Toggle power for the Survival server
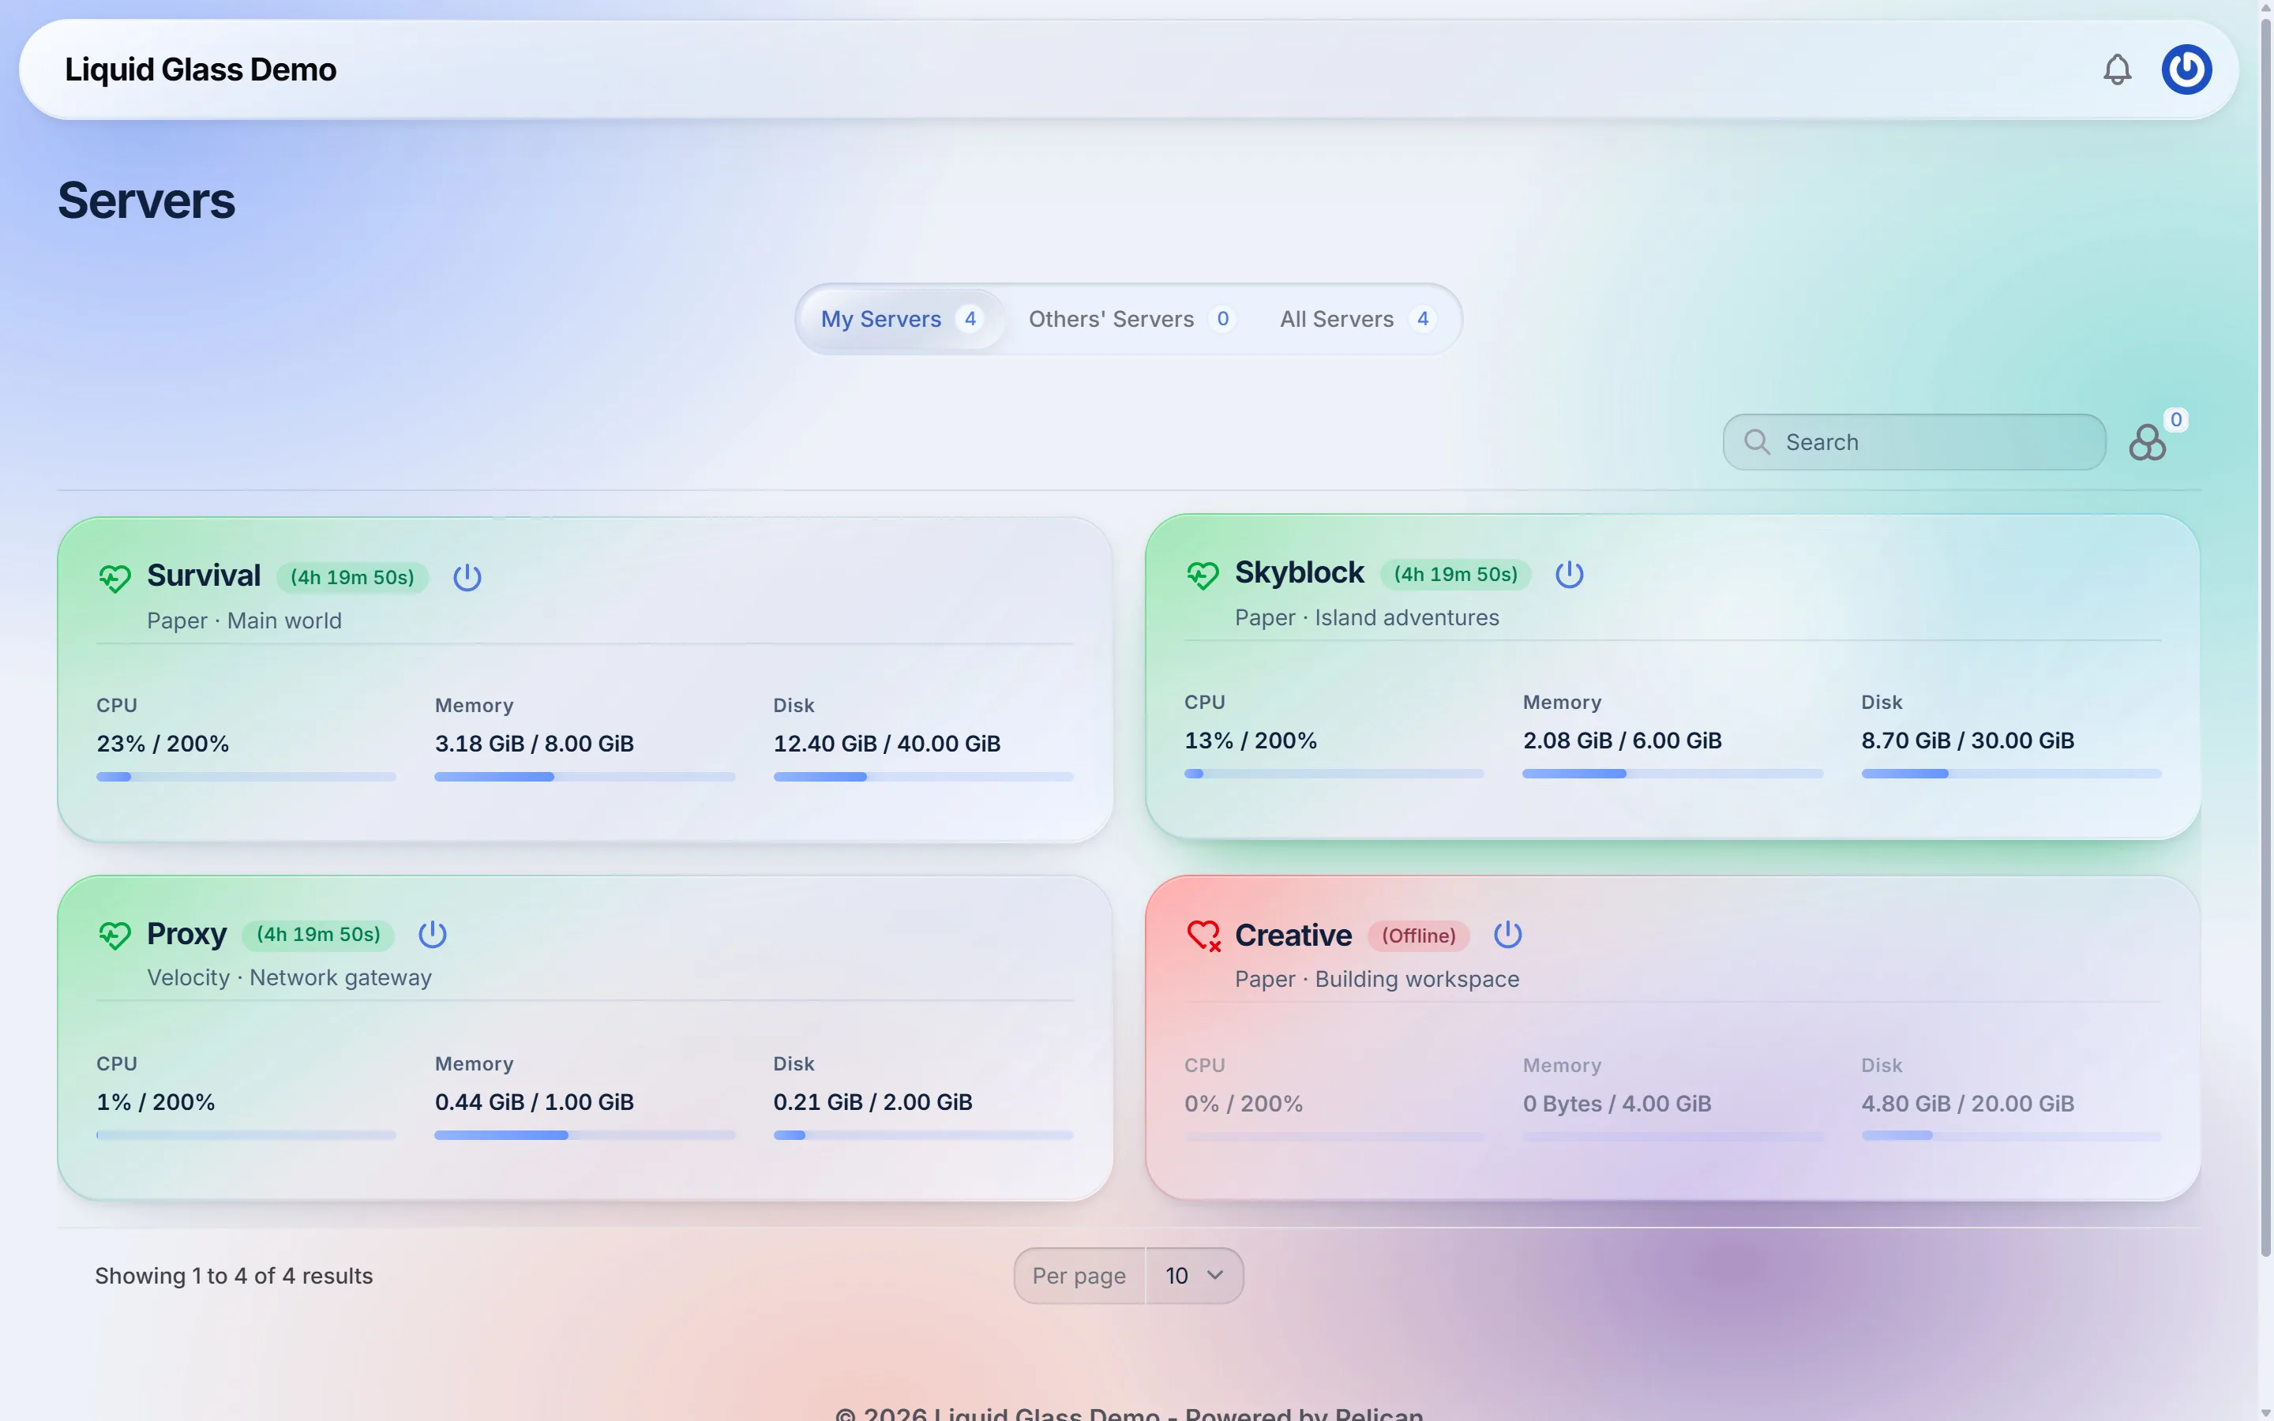Image resolution: width=2274 pixels, height=1421 pixels. coord(467,577)
